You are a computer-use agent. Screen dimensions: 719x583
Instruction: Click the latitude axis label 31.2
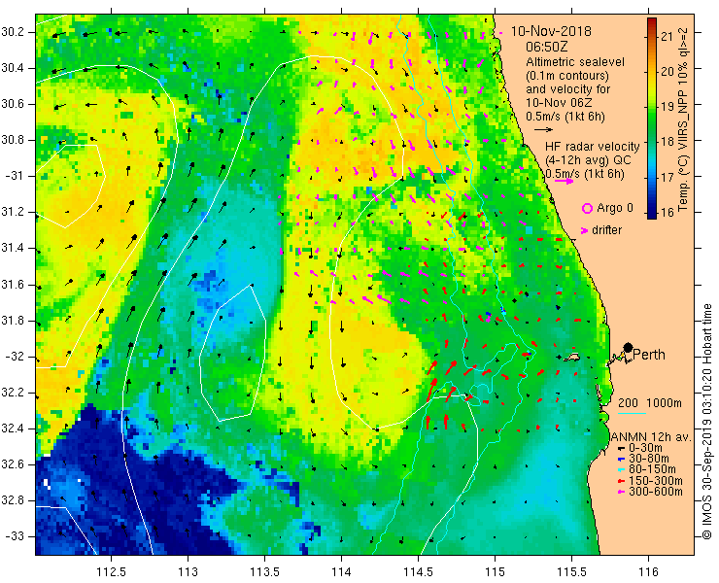(12, 213)
